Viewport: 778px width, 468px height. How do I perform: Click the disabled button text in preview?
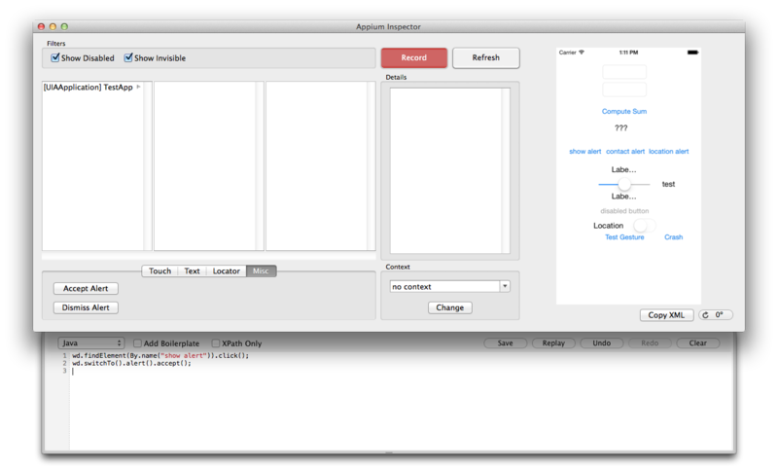pyautogui.click(x=624, y=211)
